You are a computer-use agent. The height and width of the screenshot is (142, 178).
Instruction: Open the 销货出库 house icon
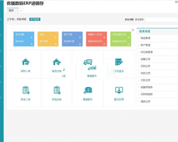click(57, 62)
